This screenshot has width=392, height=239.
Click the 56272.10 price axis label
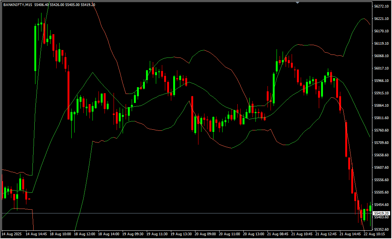click(x=381, y=6)
